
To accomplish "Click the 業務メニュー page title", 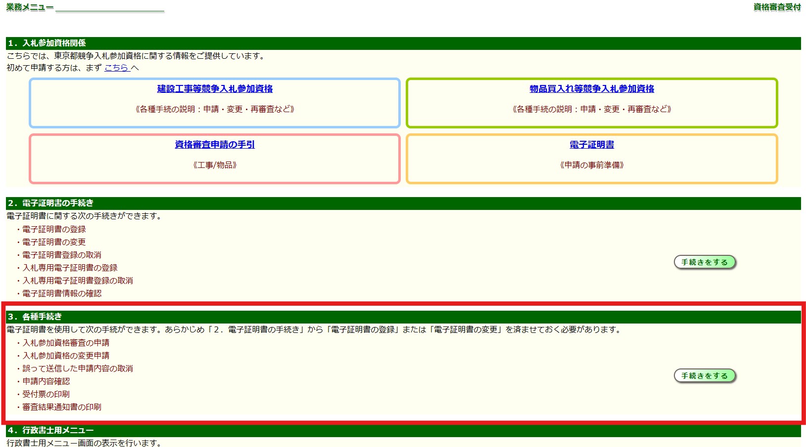I will 30,7.
